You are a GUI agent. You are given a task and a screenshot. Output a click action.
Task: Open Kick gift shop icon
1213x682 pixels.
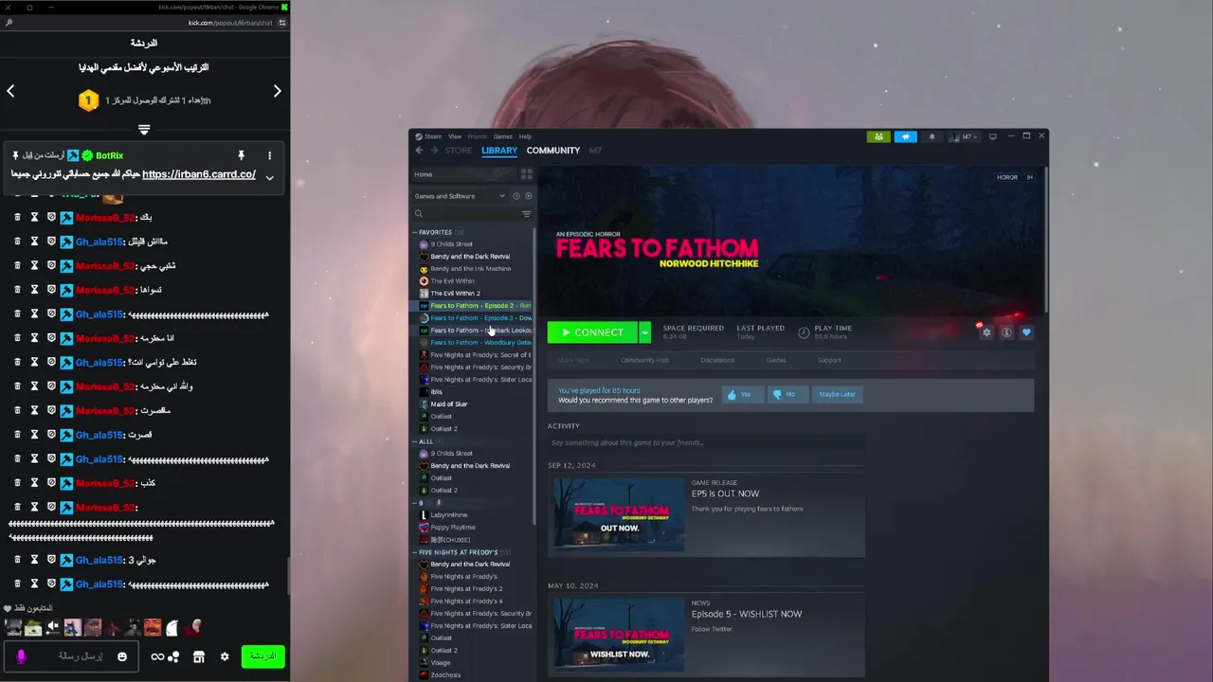click(x=199, y=656)
